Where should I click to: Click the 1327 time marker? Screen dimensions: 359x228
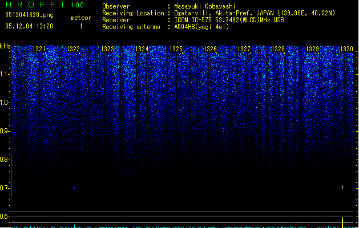click(x=244, y=49)
